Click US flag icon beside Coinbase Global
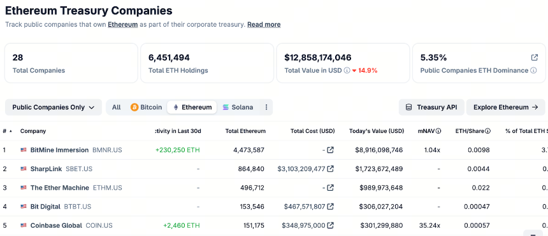This screenshot has height=236, width=548. coord(24,226)
